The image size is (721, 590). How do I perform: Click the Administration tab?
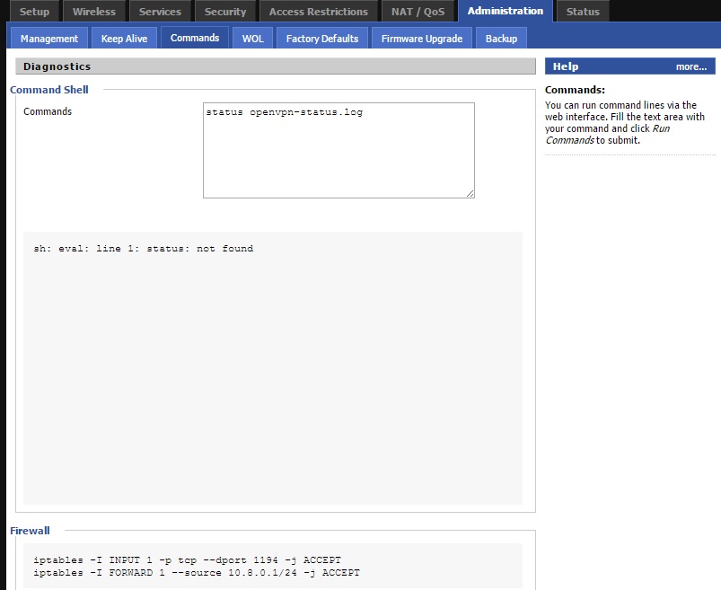click(506, 11)
